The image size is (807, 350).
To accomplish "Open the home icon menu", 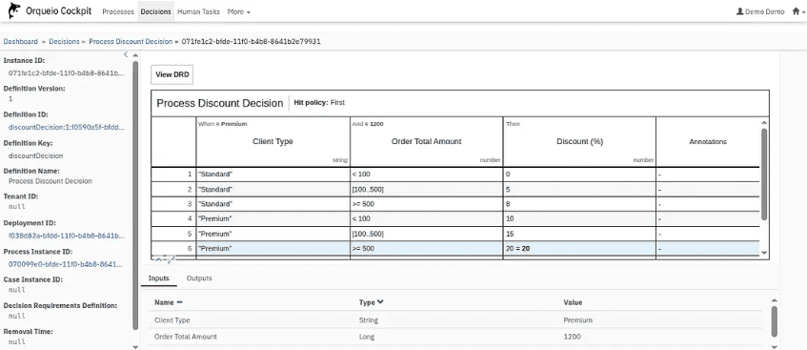I will (797, 11).
